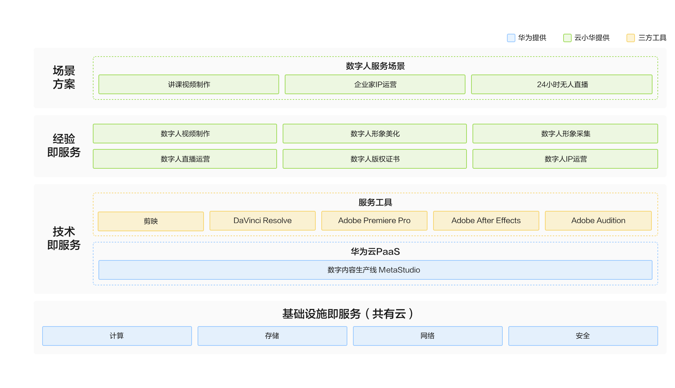Select the 数字人形象采集 box
The height and width of the screenshot is (388, 675).
[565, 134]
